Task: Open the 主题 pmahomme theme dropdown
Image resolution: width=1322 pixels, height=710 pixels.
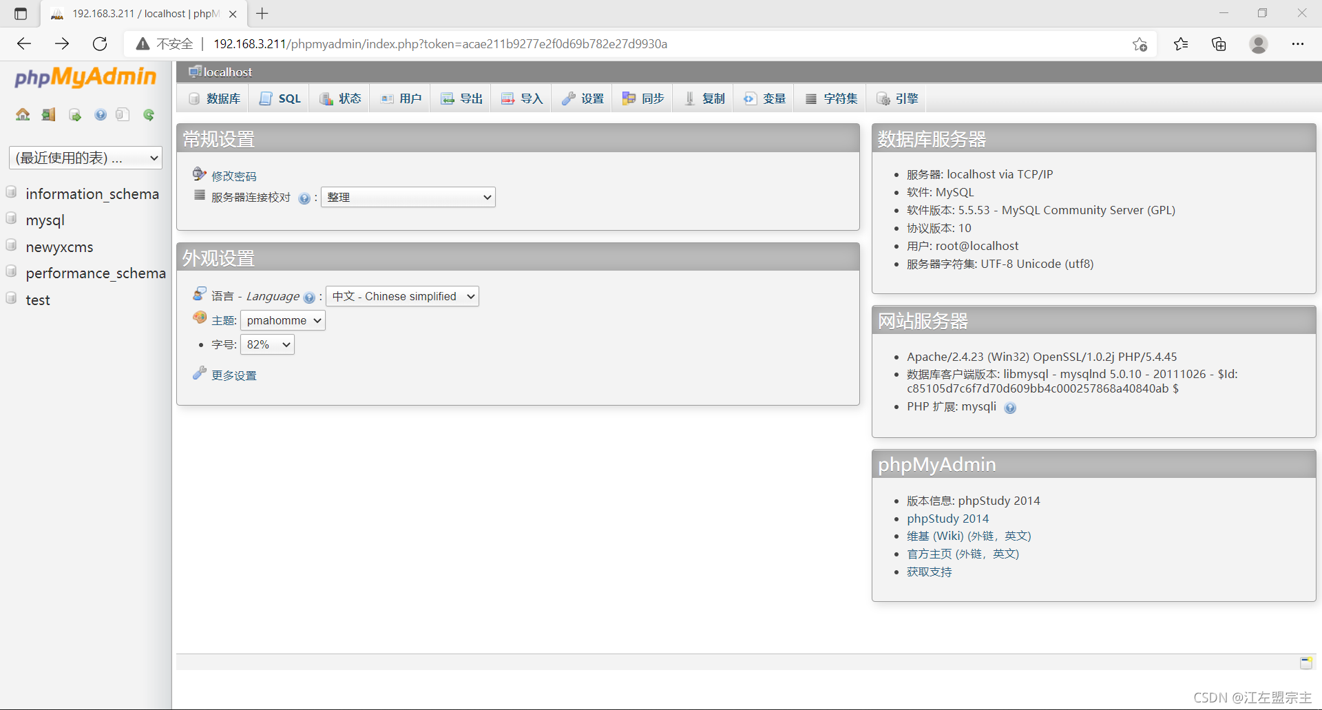Action: tap(282, 320)
